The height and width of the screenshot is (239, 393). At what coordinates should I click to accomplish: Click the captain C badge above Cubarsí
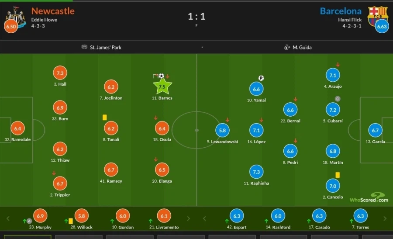click(337, 99)
